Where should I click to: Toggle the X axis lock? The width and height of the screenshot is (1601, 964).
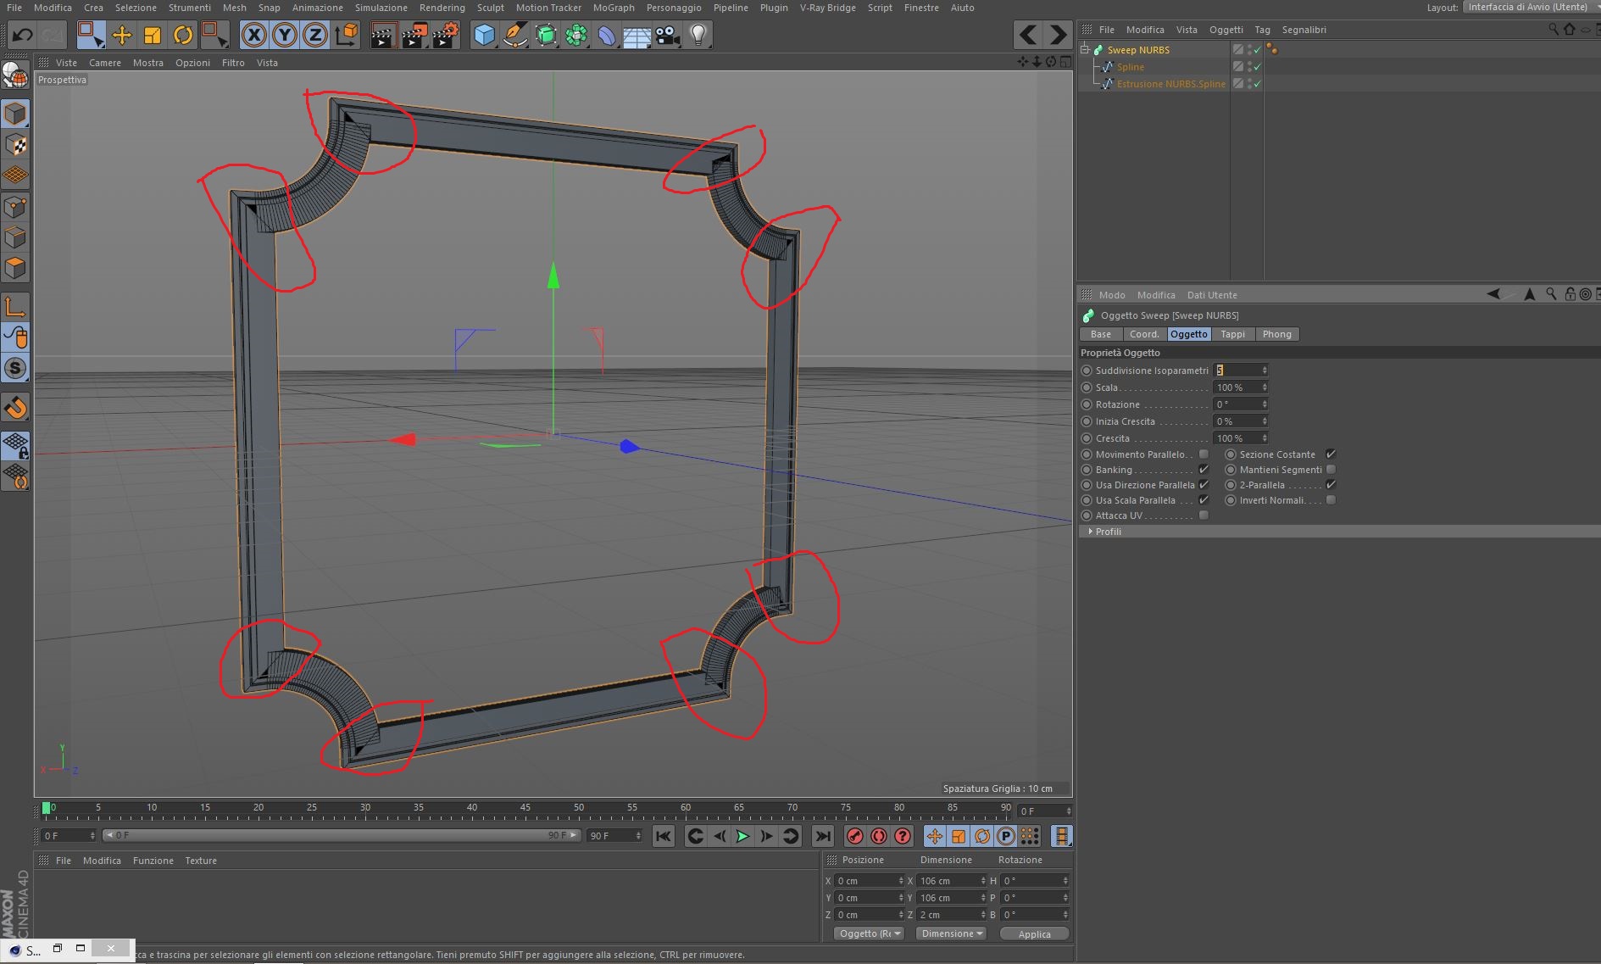(x=253, y=35)
